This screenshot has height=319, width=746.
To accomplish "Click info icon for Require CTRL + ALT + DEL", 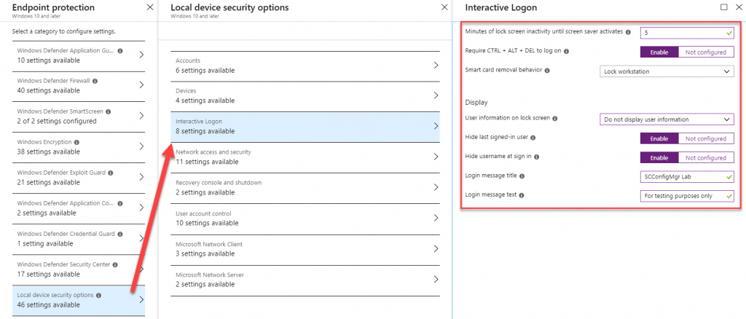I will [x=566, y=51].
